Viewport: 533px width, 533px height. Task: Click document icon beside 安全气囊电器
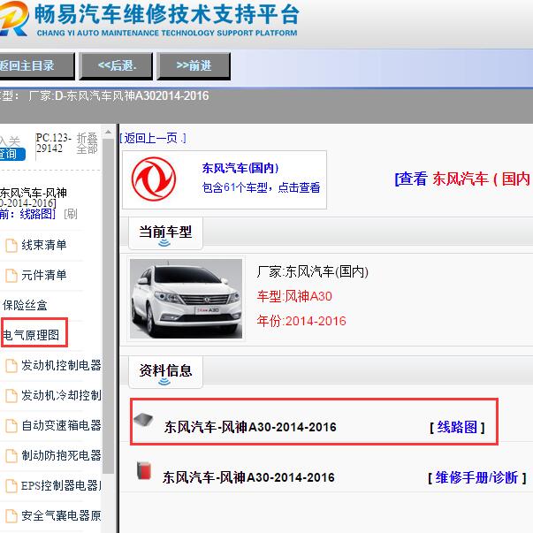click(11, 516)
